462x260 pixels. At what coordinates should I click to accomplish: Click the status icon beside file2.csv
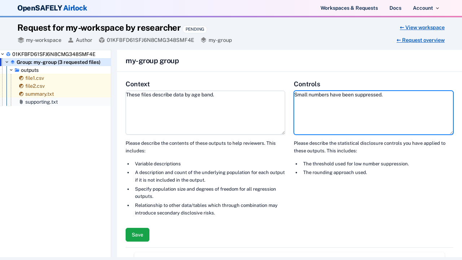click(x=21, y=86)
